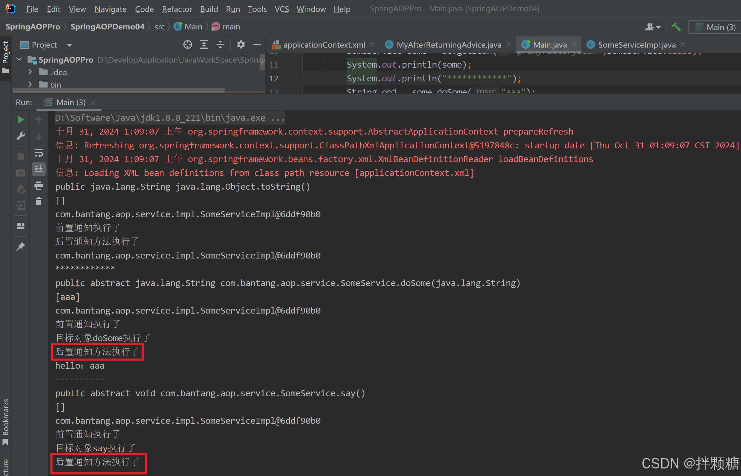Click the wrench settings icon in Run panel

pyautogui.click(x=21, y=136)
